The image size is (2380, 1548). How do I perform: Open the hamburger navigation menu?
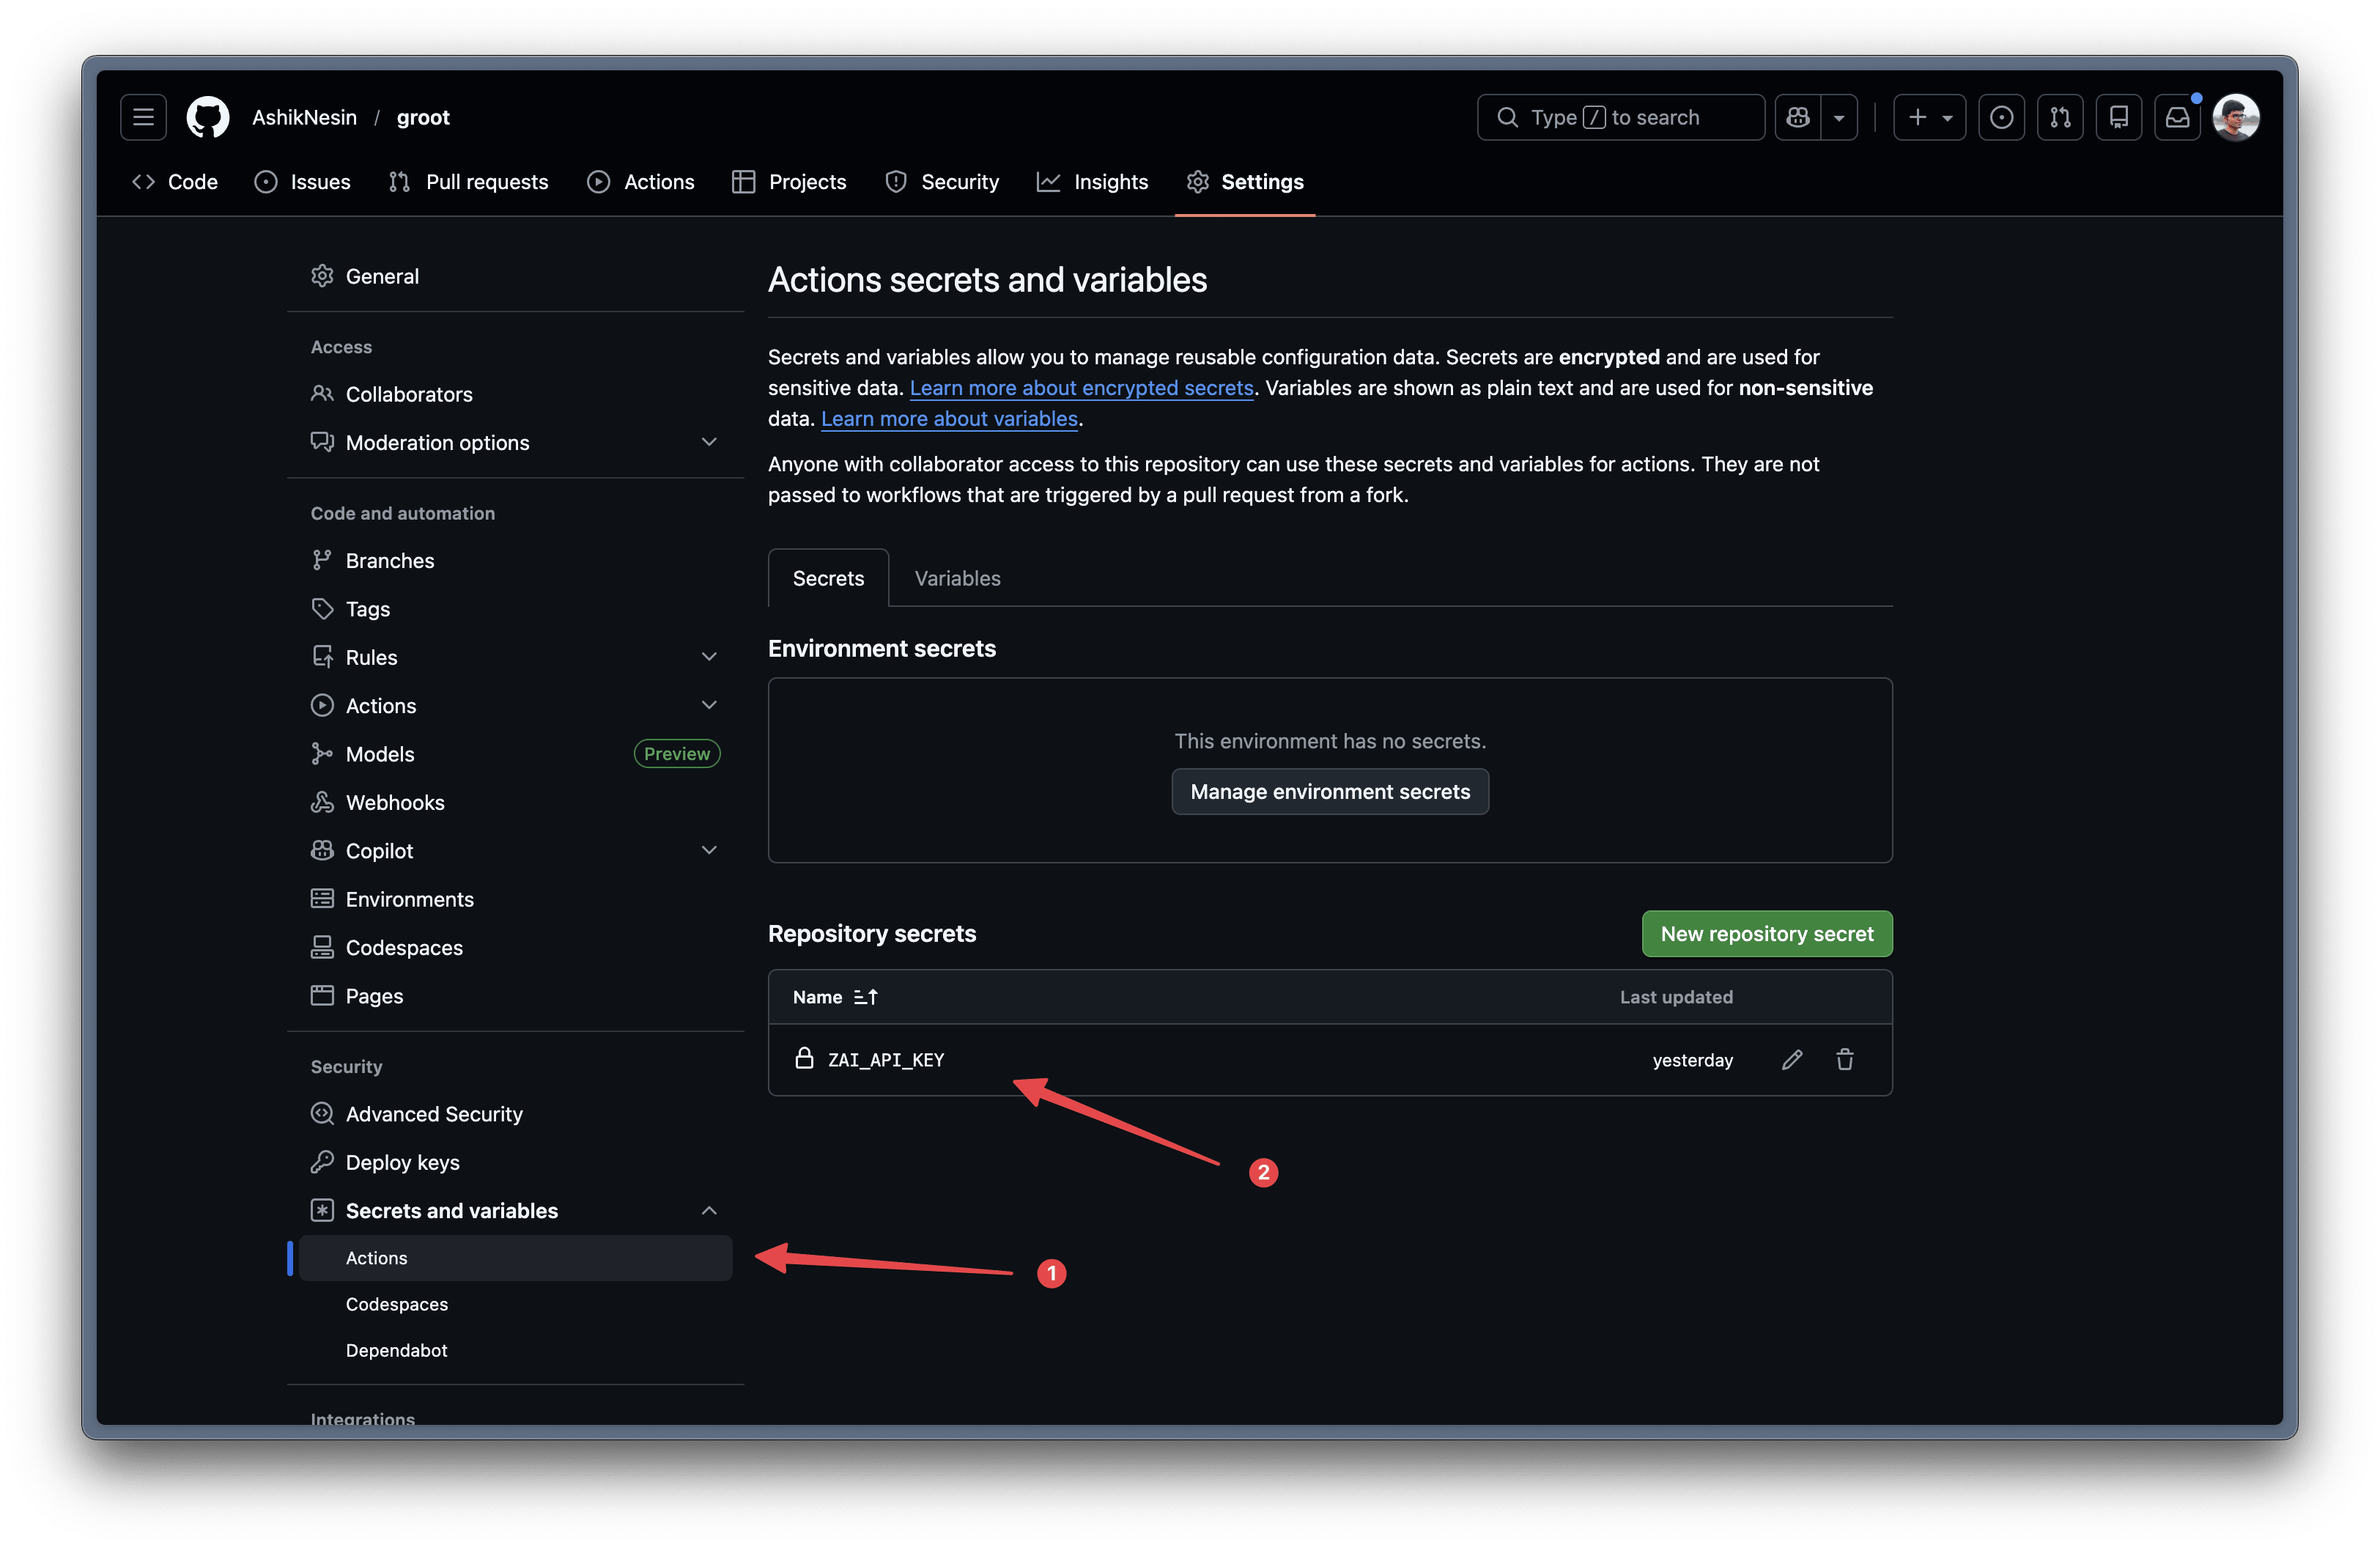[143, 117]
